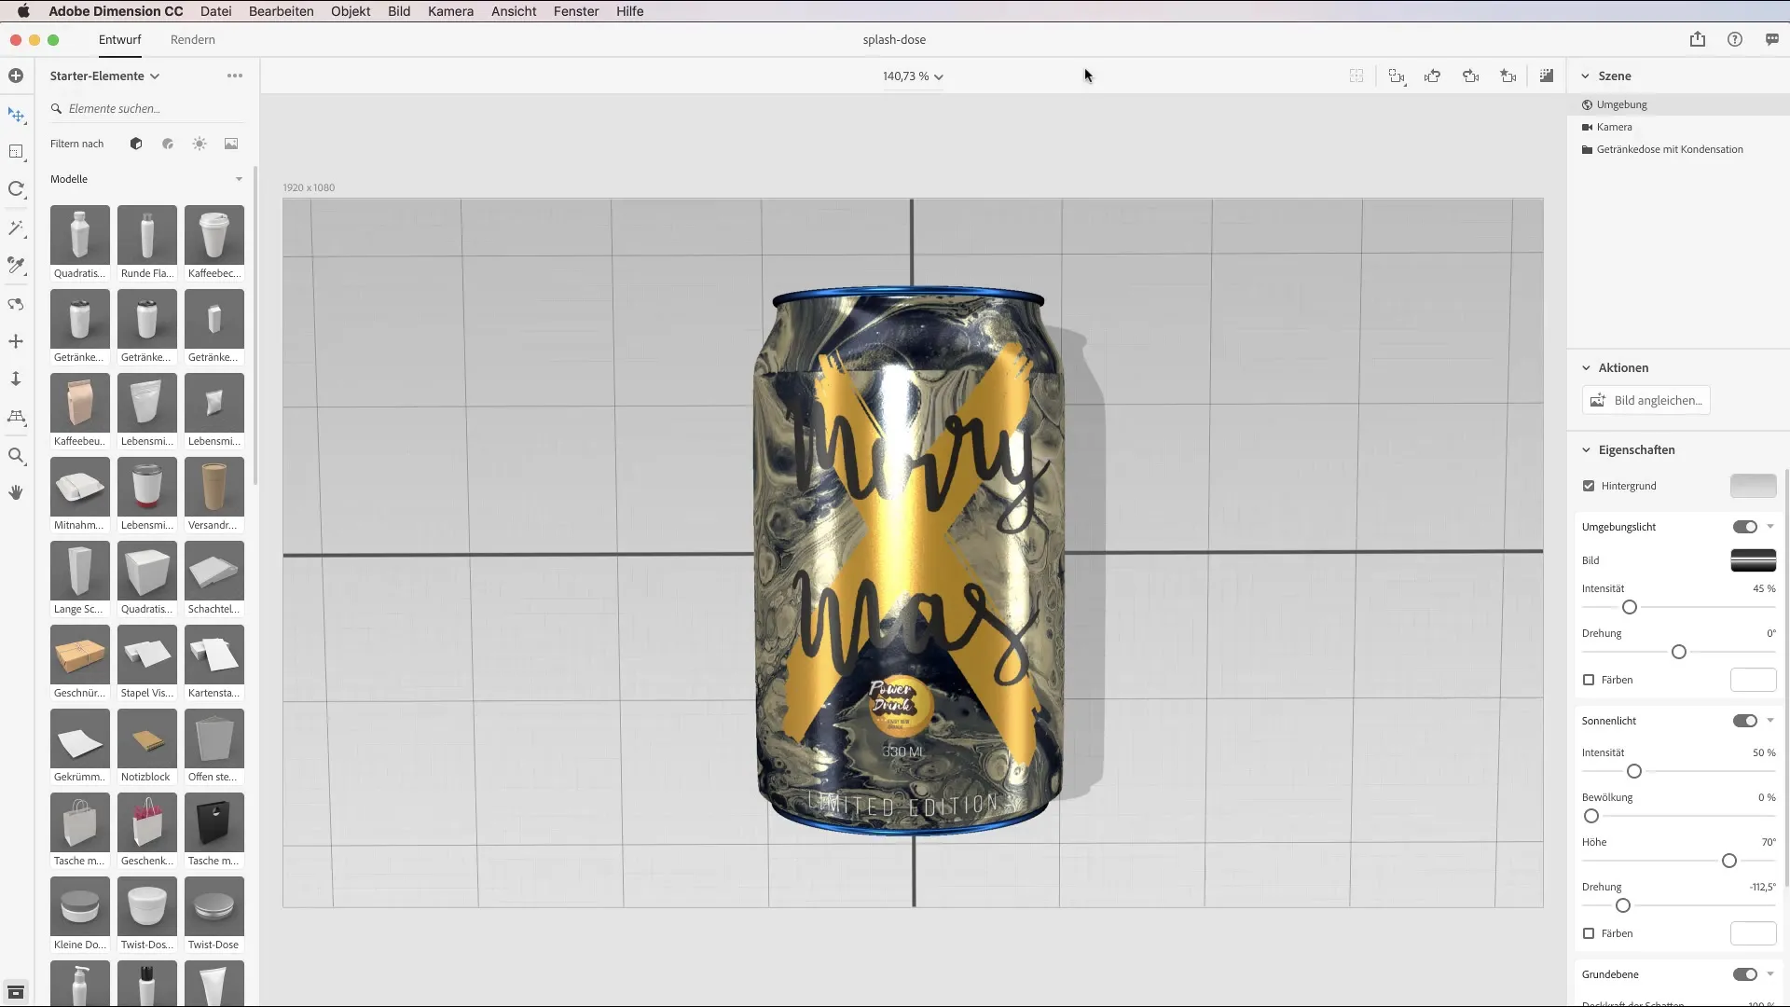This screenshot has width=1790, height=1007.
Task: Open the Datei menu
Action: (215, 11)
